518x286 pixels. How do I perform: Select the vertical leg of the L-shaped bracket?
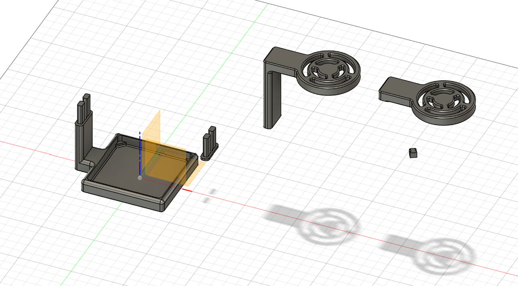tap(272, 96)
